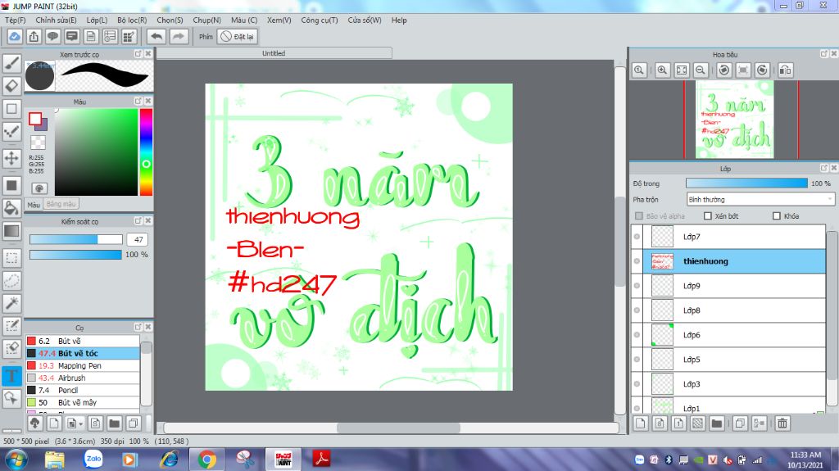This screenshot has width=839, height=471.
Task: Toggle visibility of Lớp3 layer
Action: pyautogui.click(x=637, y=383)
